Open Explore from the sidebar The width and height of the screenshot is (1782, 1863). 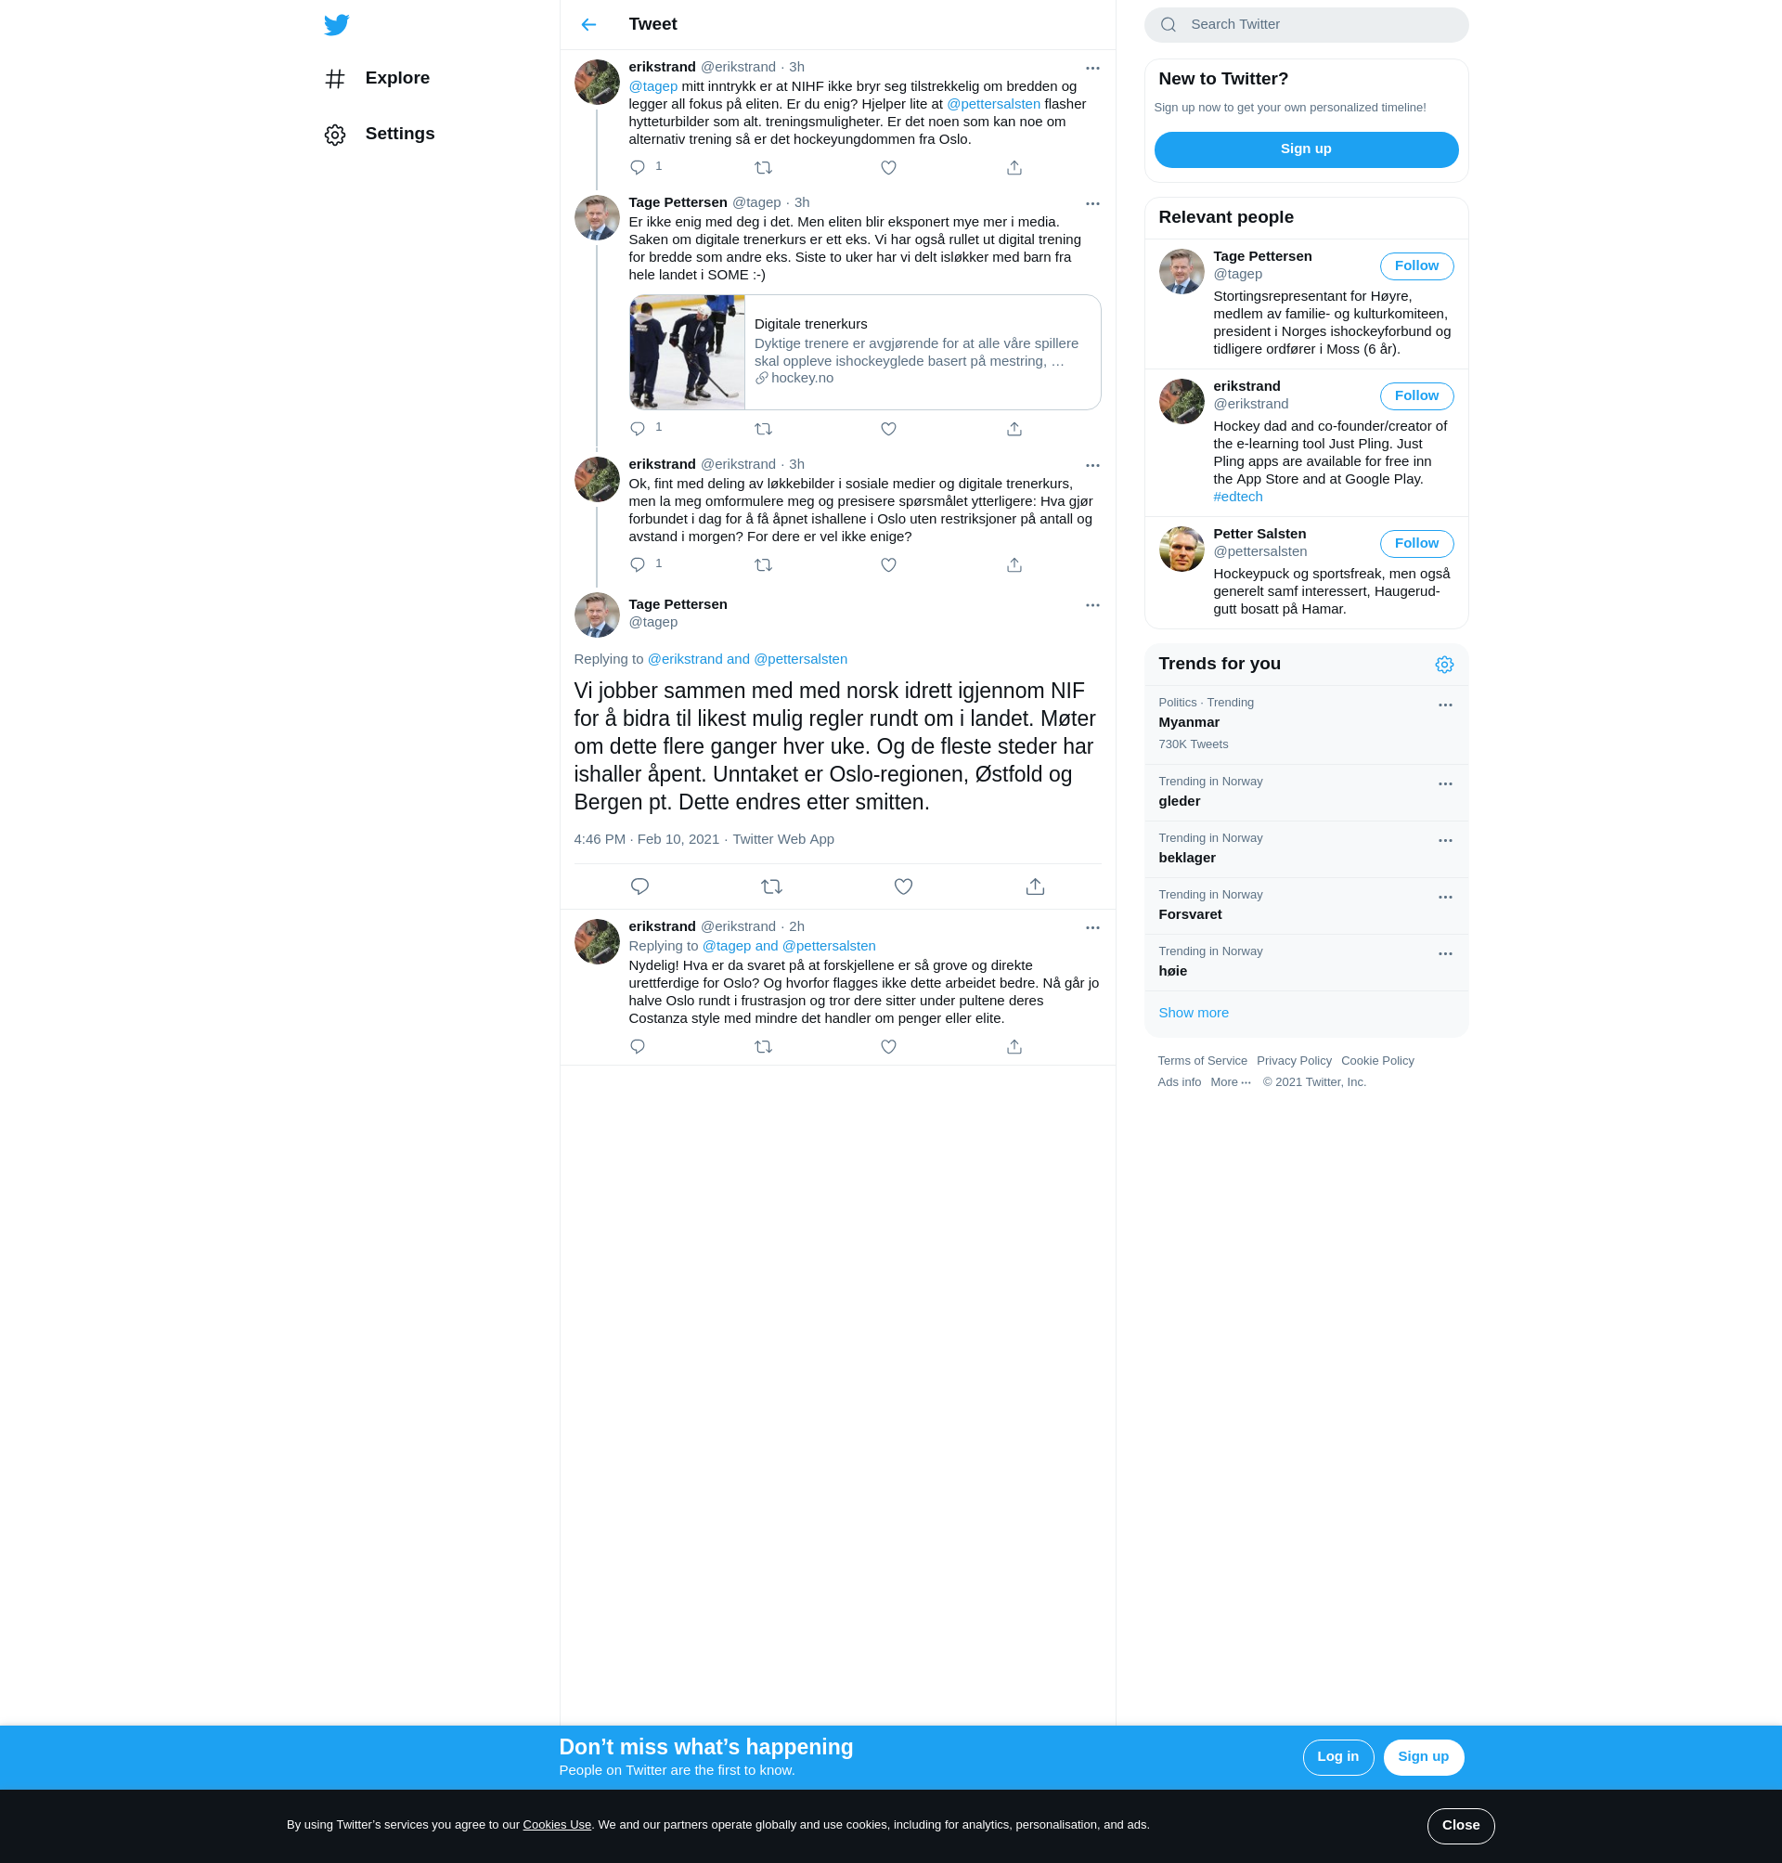[377, 78]
